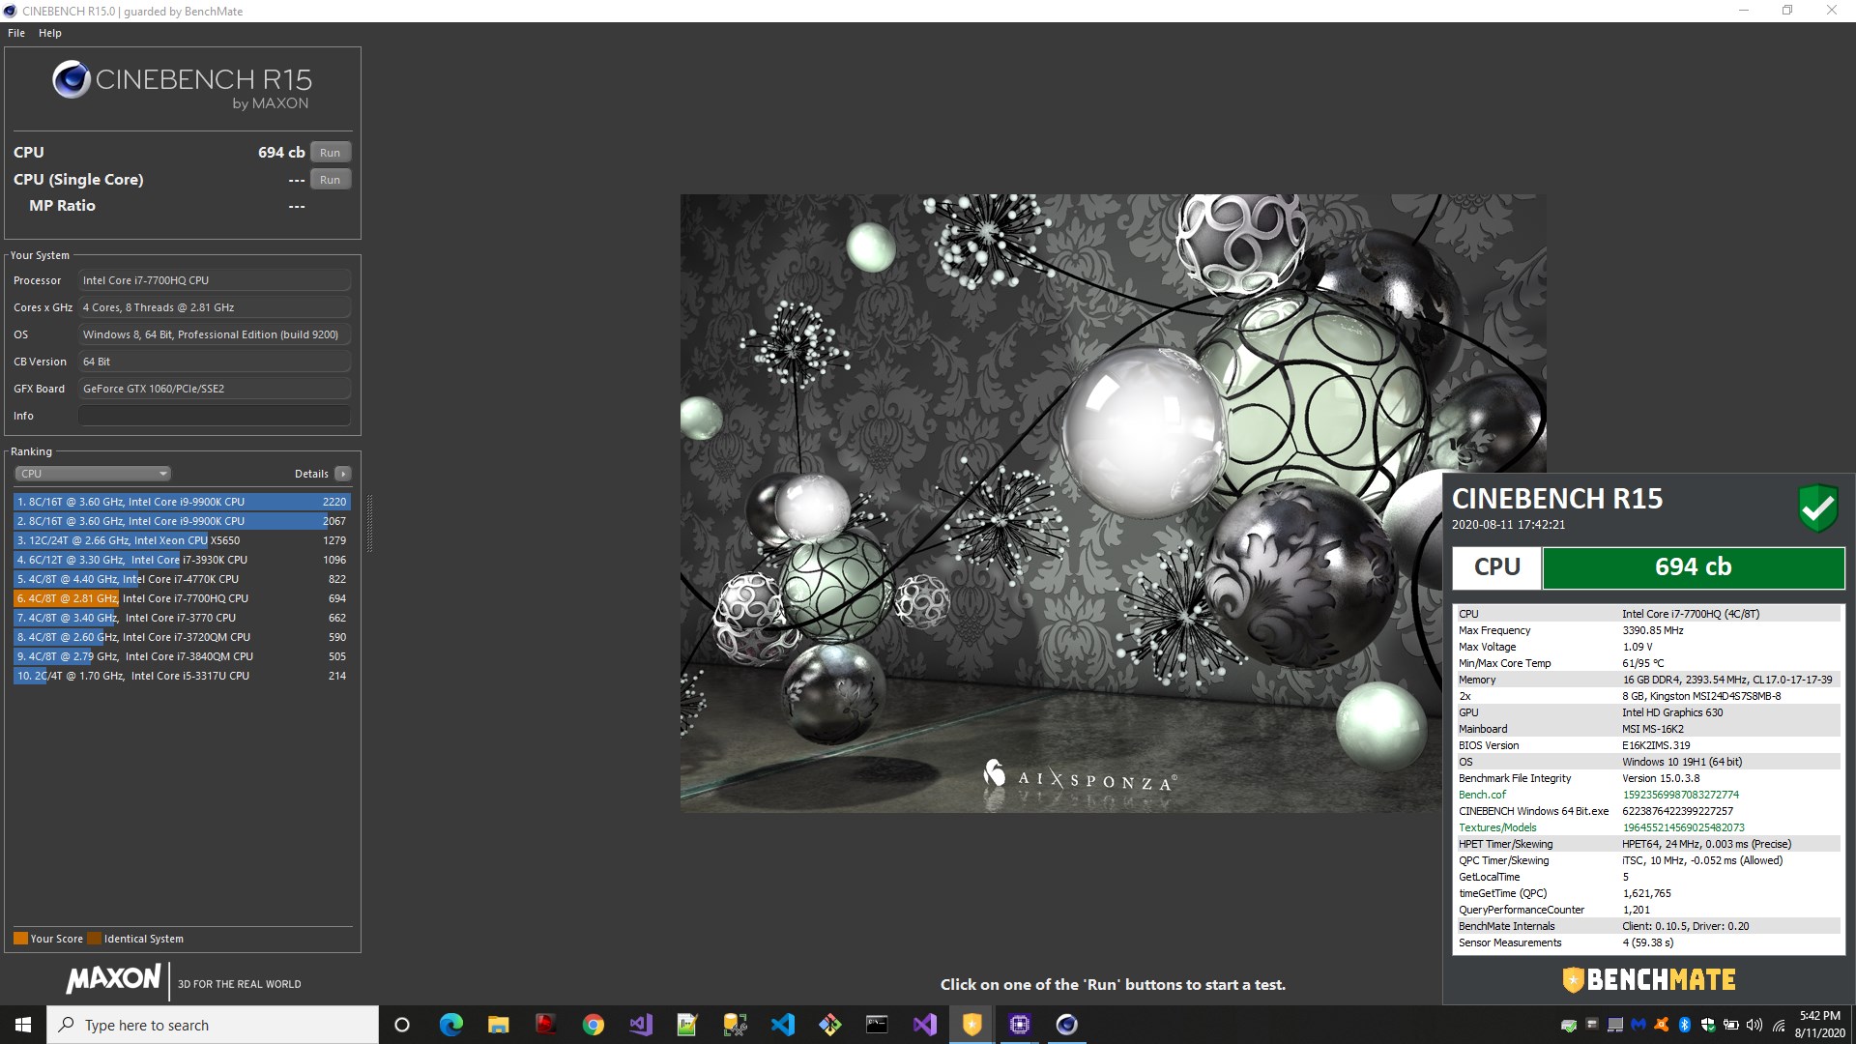Open the database tools icon in taskbar
Viewport: 1856px width, 1044px height.
pyautogui.click(x=735, y=1025)
